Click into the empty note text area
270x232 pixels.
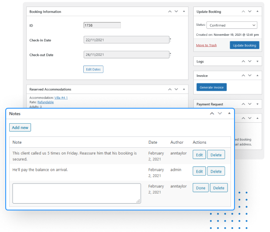77,194
